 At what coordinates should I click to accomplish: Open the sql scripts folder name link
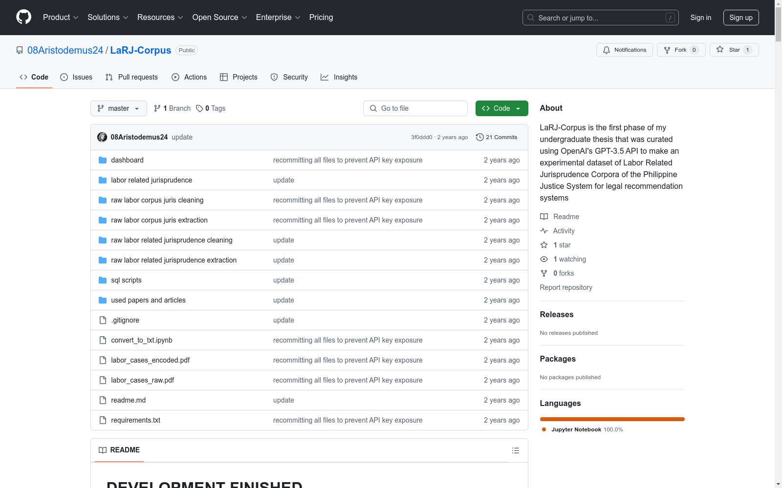[126, 280]
